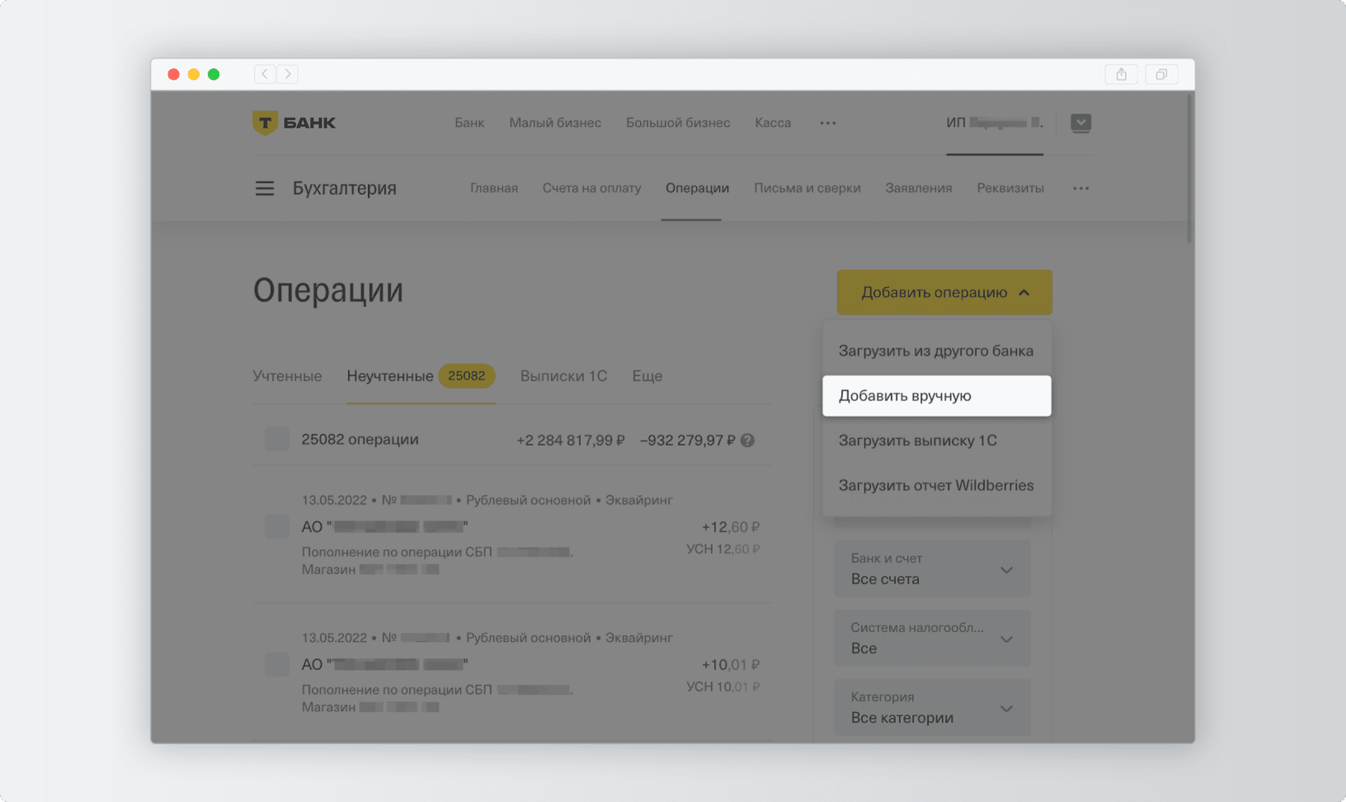Select Загрузить выписку 1С

pyautogui.click(x=937, y=441)
